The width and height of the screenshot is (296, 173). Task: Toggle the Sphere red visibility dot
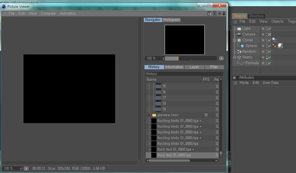pos(267,45)
